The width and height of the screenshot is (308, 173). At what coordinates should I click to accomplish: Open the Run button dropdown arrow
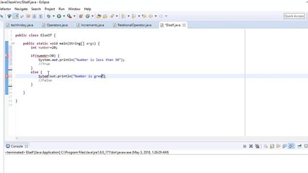point(64,16)
